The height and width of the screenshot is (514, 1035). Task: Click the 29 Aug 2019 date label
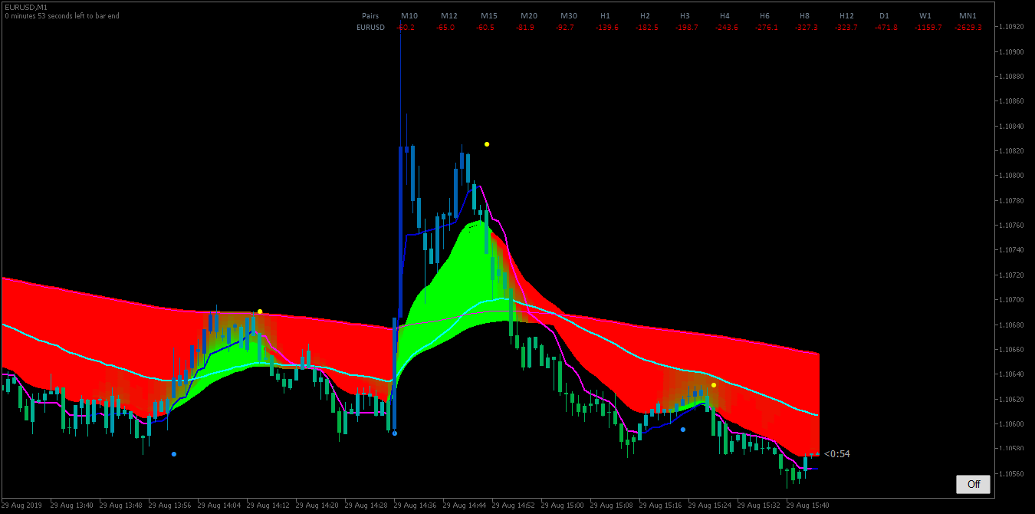coord(22,506)
